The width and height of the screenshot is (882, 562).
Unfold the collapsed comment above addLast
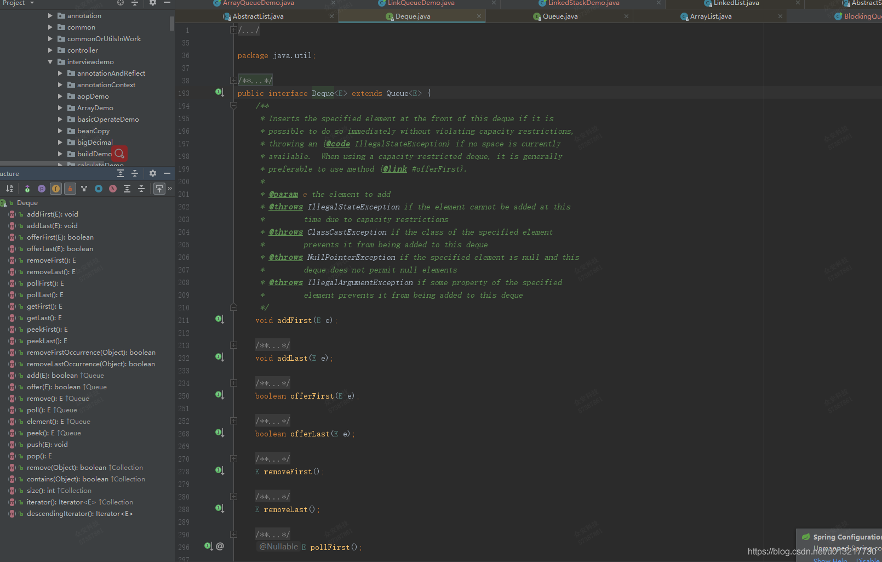233,345
